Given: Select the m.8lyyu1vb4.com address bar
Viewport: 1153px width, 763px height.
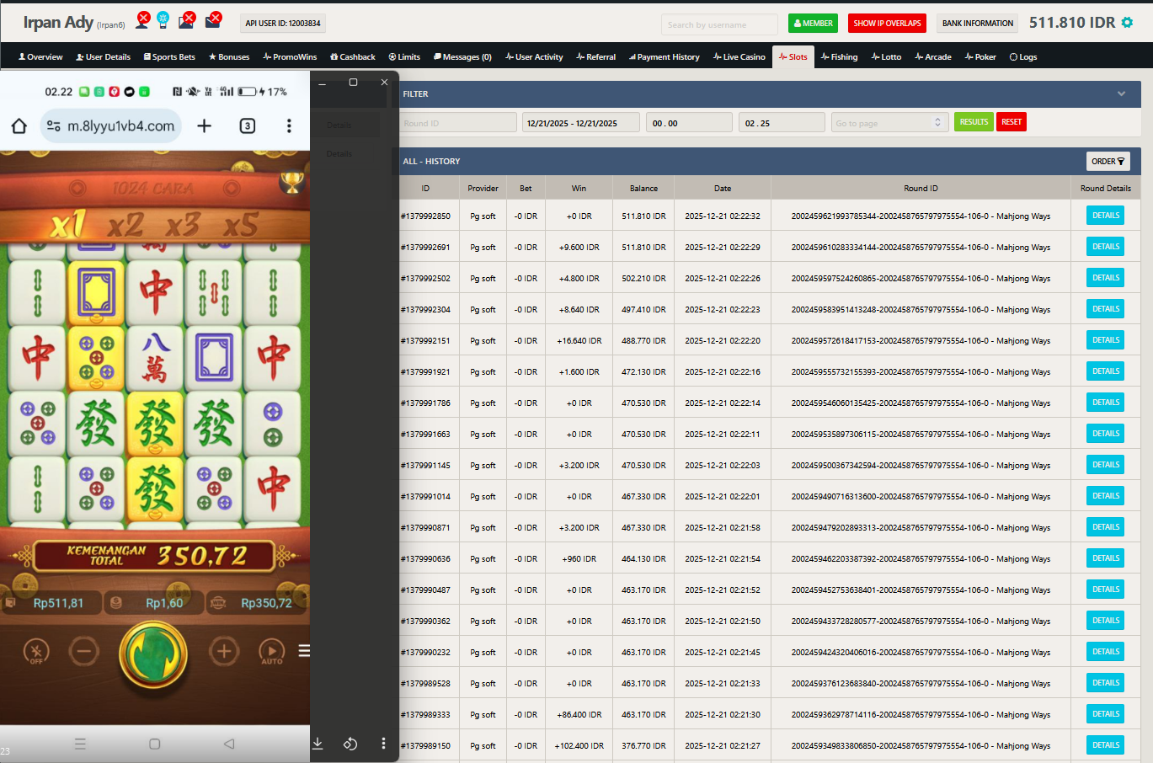Looking at the screenshot, I should click(x=111, y=125).
